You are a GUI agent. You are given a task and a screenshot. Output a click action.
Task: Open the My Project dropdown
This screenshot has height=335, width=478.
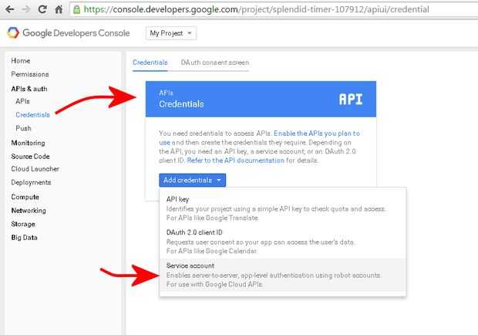(x=171, y=33)
